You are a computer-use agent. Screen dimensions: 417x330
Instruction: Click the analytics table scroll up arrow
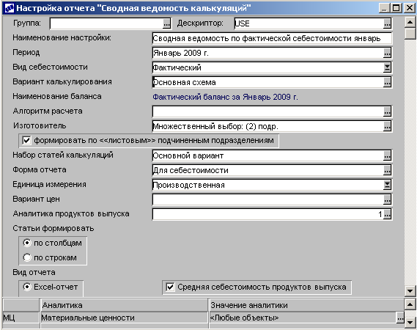[410, 304]
